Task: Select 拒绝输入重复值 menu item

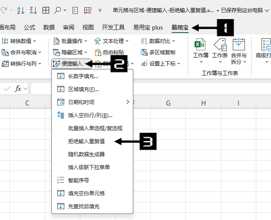Action: 89,141
